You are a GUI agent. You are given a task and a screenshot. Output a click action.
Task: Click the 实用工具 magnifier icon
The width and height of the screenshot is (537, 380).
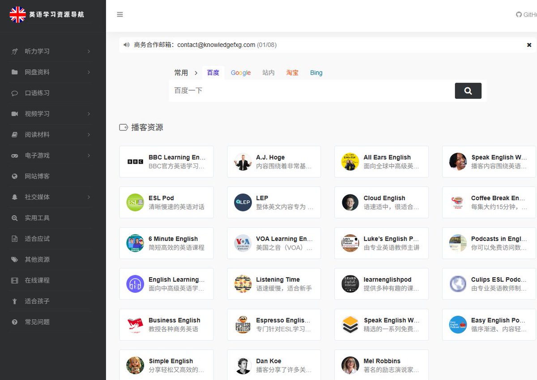pos(15,218)
